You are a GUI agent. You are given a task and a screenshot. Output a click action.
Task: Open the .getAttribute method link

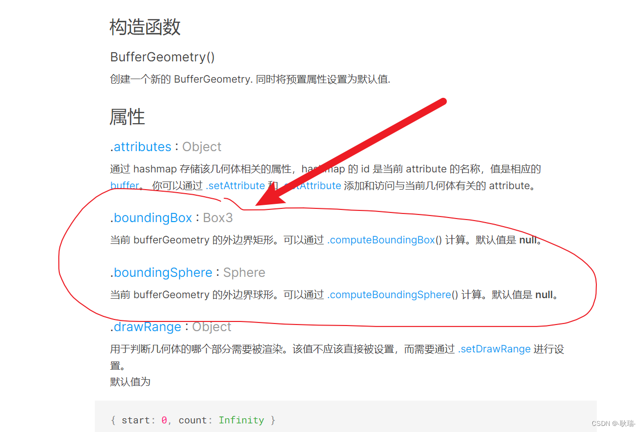tap(311, 186)
